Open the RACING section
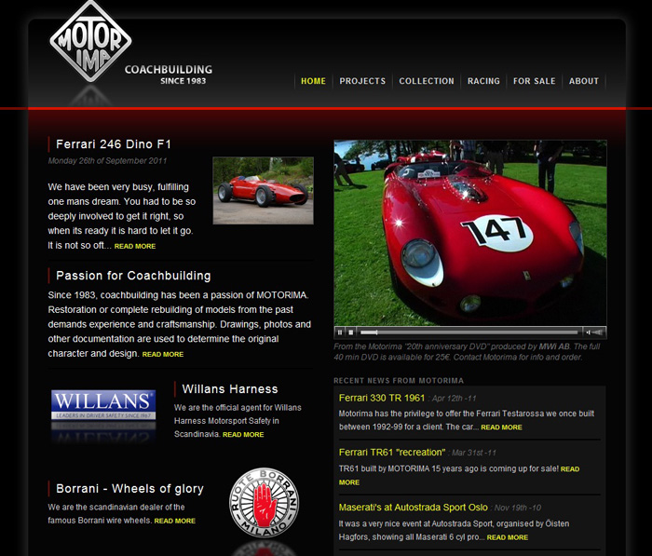 point(483,81)
